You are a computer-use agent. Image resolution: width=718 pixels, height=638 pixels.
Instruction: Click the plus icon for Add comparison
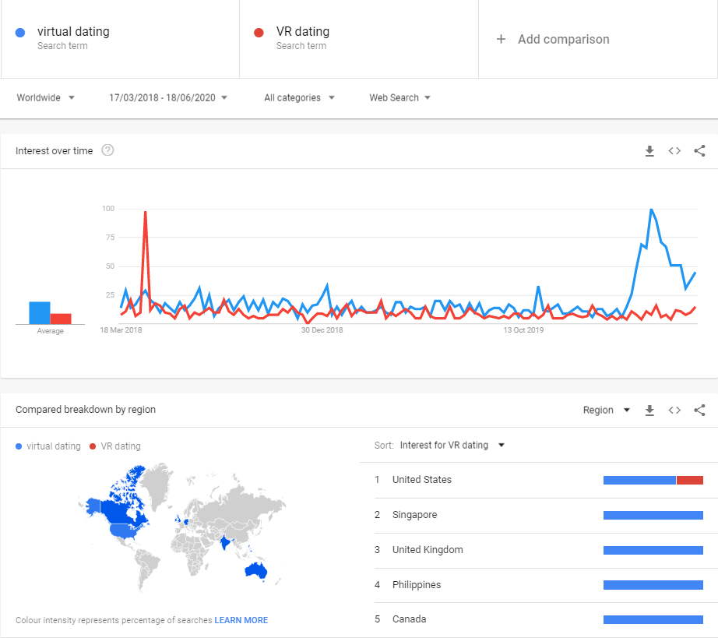pyautogui.click(x=501, y=39)
